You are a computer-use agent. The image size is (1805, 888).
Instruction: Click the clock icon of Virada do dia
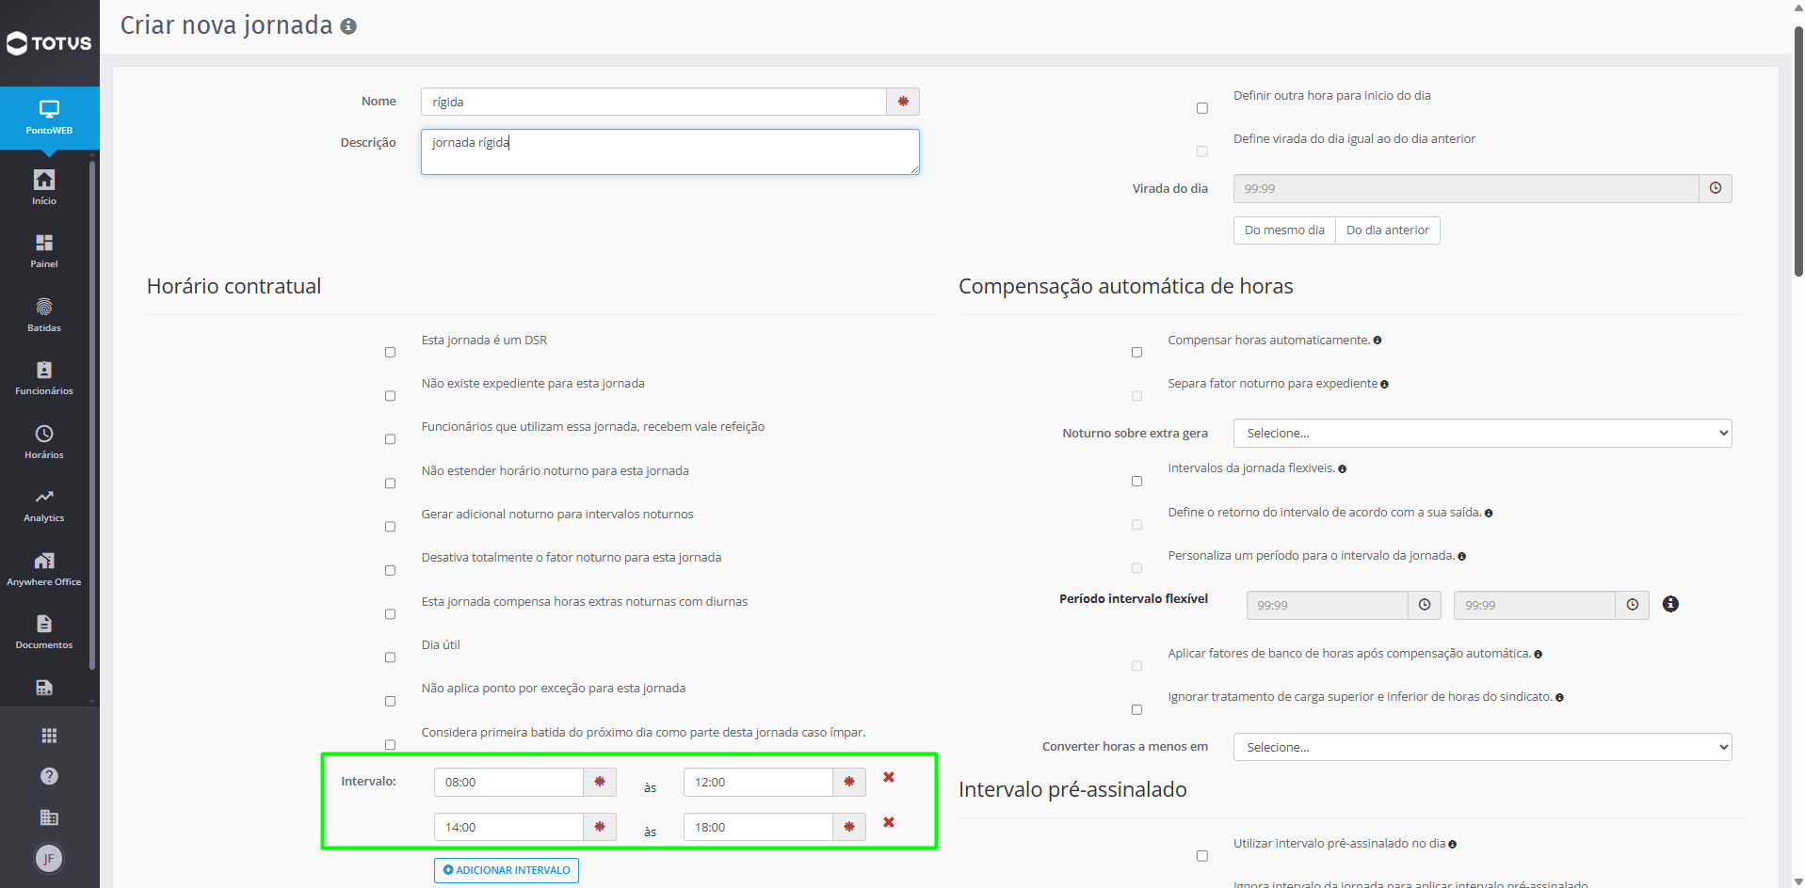(x=1716, y=188)
